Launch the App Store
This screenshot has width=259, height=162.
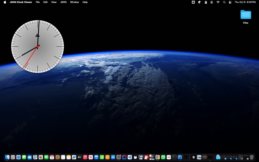[113, 158]
